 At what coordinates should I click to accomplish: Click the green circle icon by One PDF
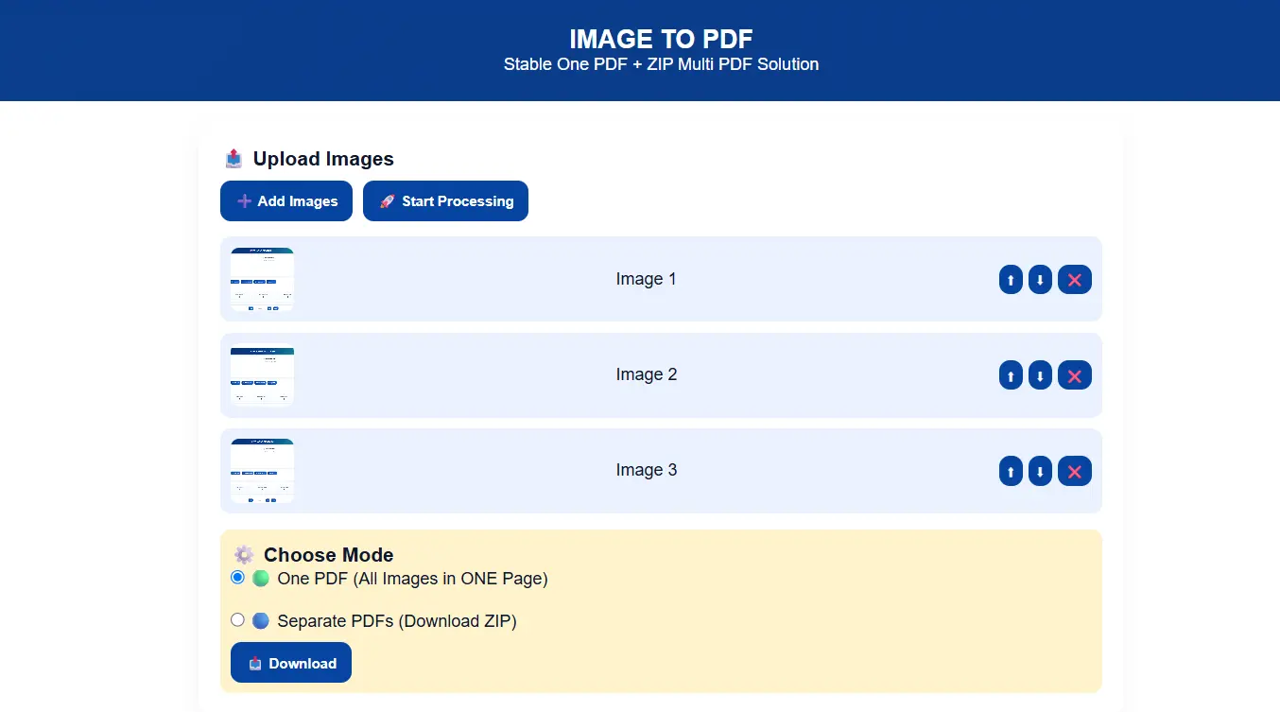[x=261, y=578]
